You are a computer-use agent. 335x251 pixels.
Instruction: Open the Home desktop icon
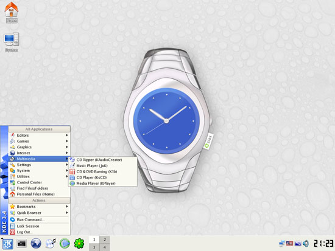click(12, 12)
